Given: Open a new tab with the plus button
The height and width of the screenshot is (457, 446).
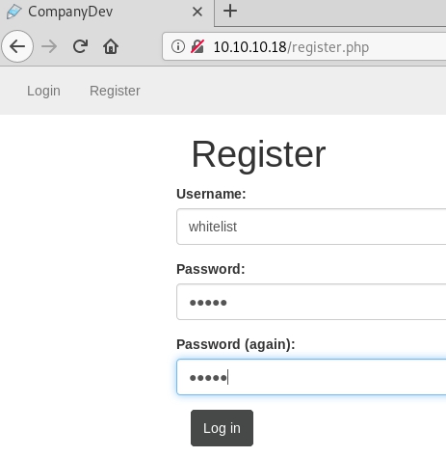Looking at the screenshot, I should (230, 12).
